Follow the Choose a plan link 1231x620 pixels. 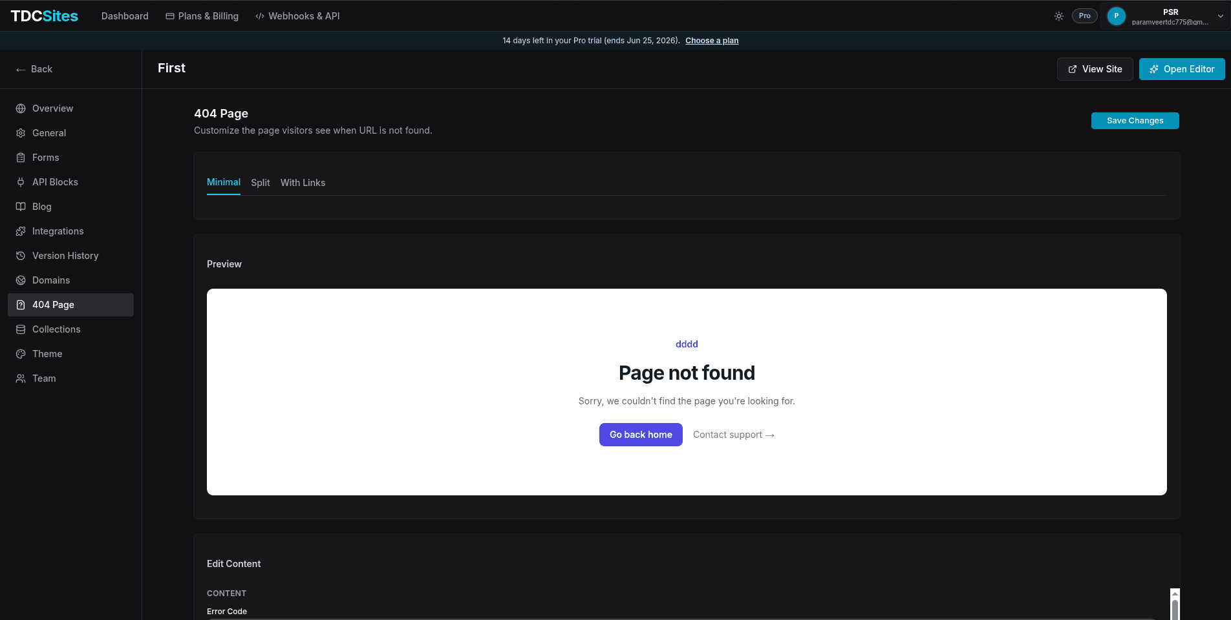click(x=712, y=41)
